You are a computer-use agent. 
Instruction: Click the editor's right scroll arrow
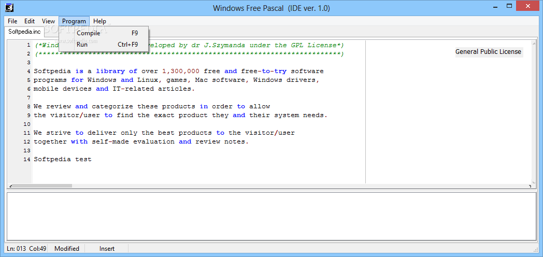tap(530, 186)
